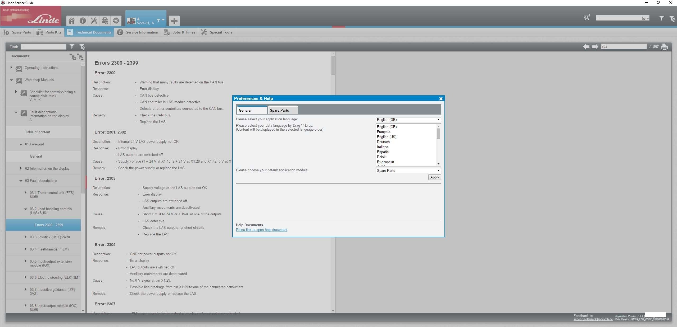Apply filter icon next to Find field
677x327 pixels.
point(72,46)
